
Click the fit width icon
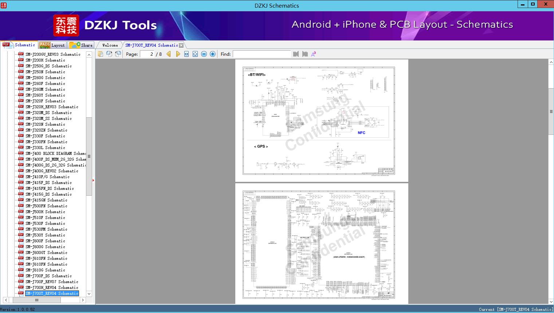click(186, 54)
